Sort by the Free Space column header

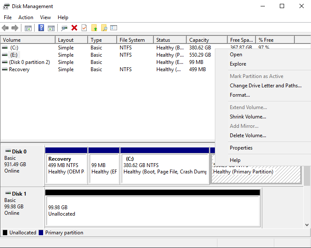(x=242, y=40)
